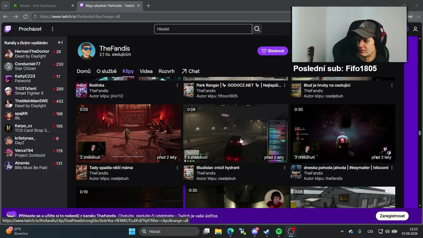Play the dneska pohoda jahoda clip thumbnail
The height and width of the screenshot is (238, 423).
(x=343, y=133)
